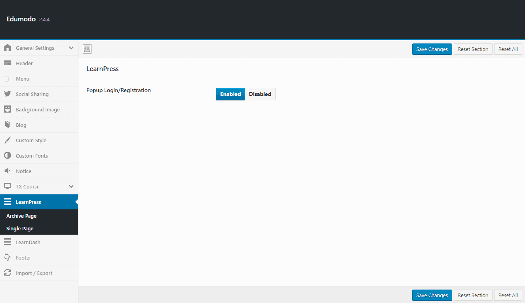
Task: Click the Import / Export refresh icon
Action: [8, 273]
